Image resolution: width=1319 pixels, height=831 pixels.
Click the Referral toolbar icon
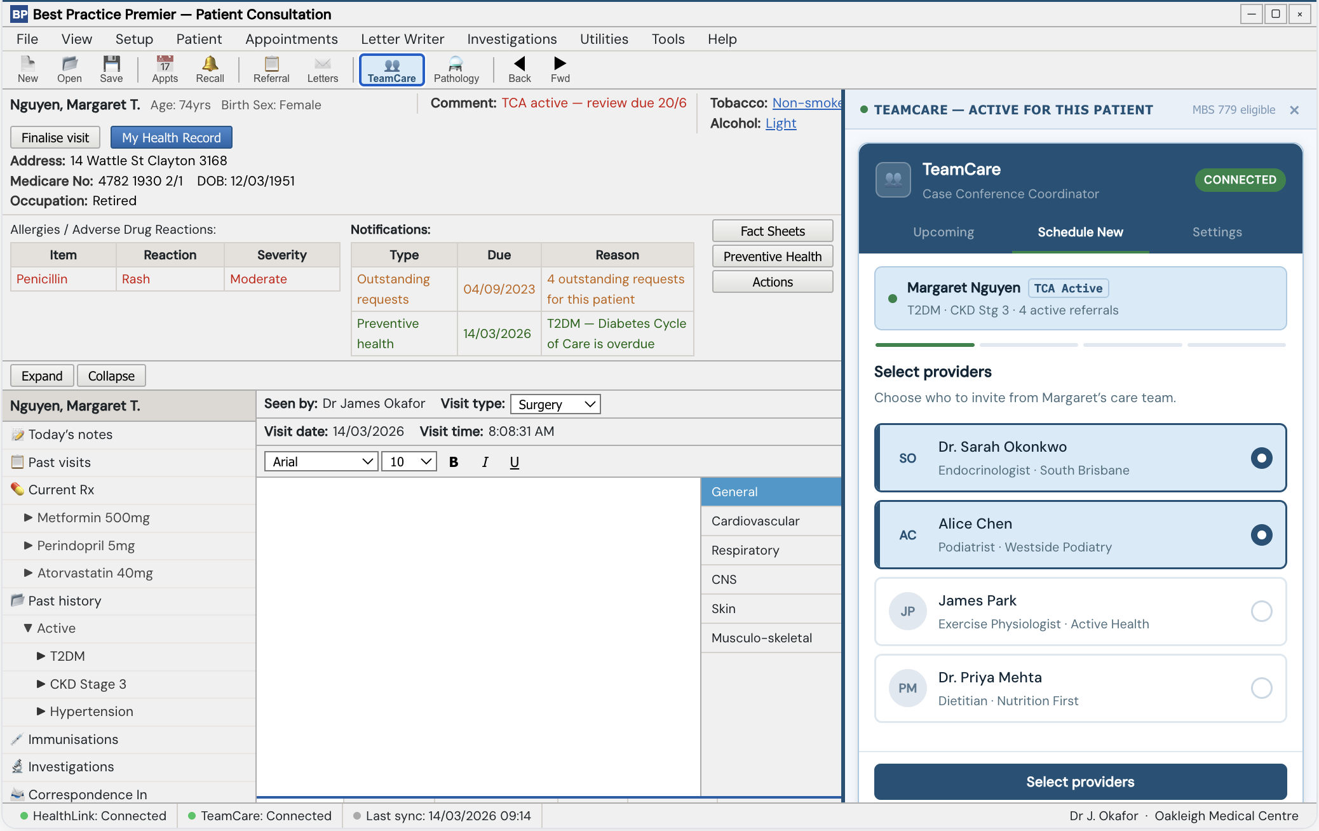tap(271, 69)
